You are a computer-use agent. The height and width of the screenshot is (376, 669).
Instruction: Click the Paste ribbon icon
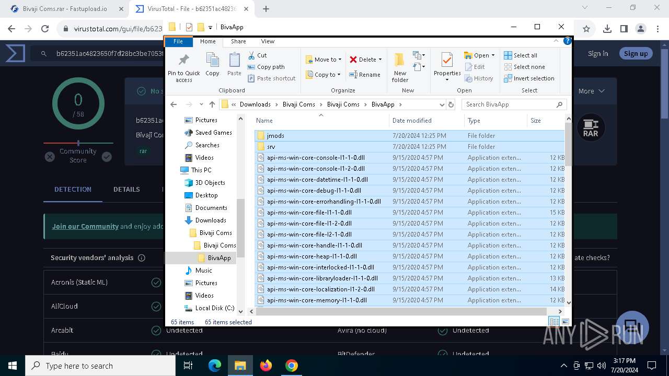pos(234,61)
